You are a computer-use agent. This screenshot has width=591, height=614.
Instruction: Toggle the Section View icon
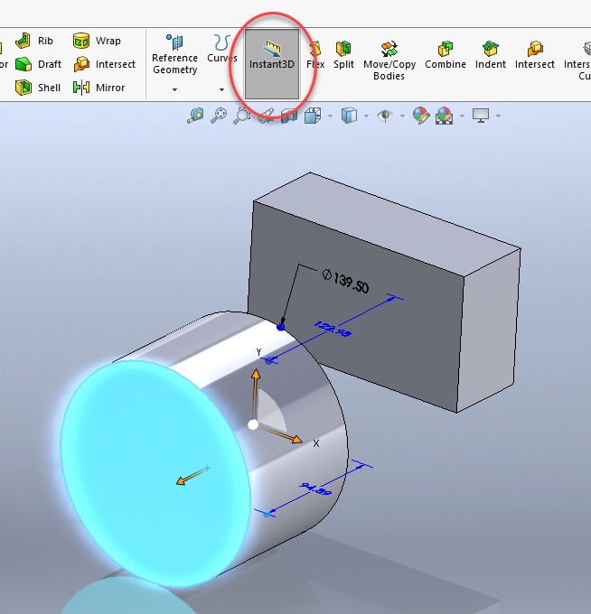[289, 116]
